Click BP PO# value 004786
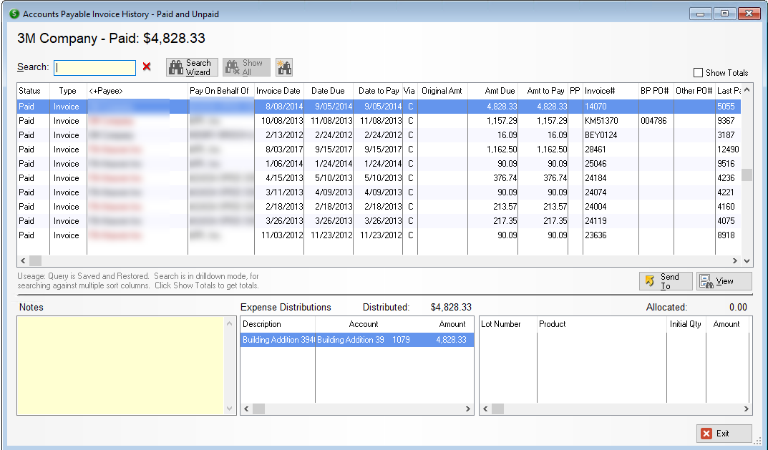 tap(656, 120)
